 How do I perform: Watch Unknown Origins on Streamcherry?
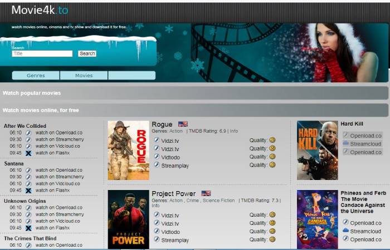coord(60,214)
